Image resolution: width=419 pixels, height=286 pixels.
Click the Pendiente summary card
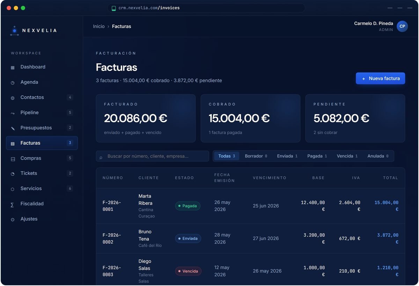click(355, 118)
